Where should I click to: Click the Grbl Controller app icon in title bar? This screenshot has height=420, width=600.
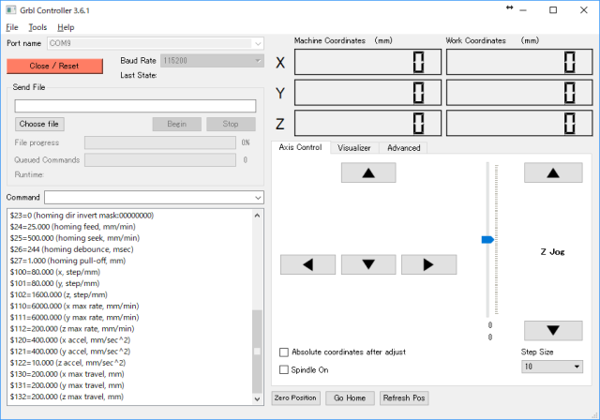[x=10, y=10]
